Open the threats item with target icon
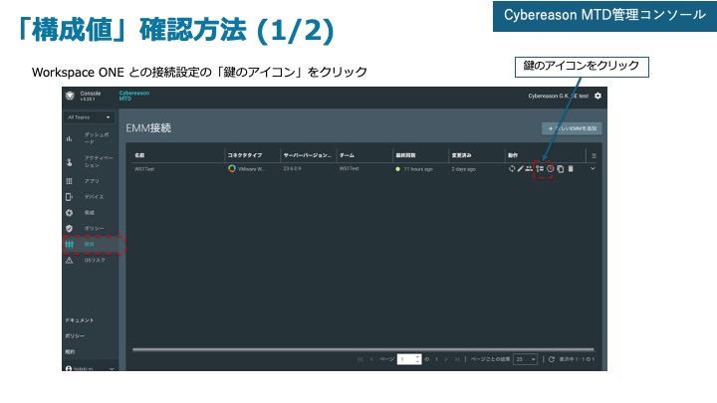Screen dimensions: 717x403 (x=90, y=213)
